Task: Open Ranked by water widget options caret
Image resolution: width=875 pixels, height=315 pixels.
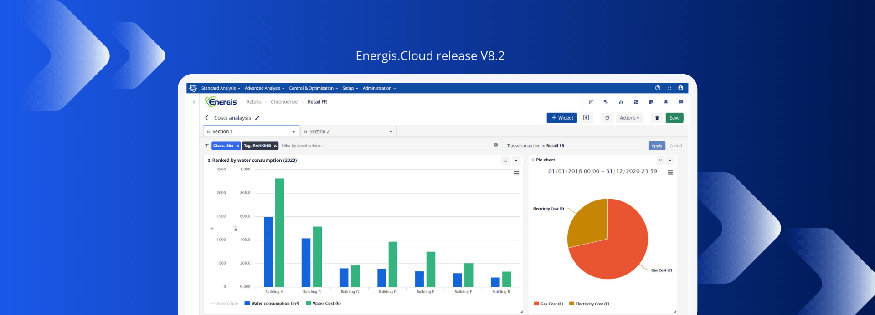Action: [516, 160]
